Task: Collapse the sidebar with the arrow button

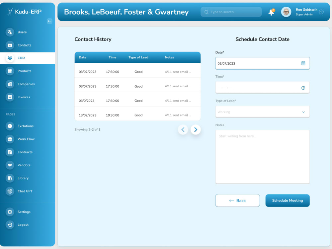Action: coord(49,21)
